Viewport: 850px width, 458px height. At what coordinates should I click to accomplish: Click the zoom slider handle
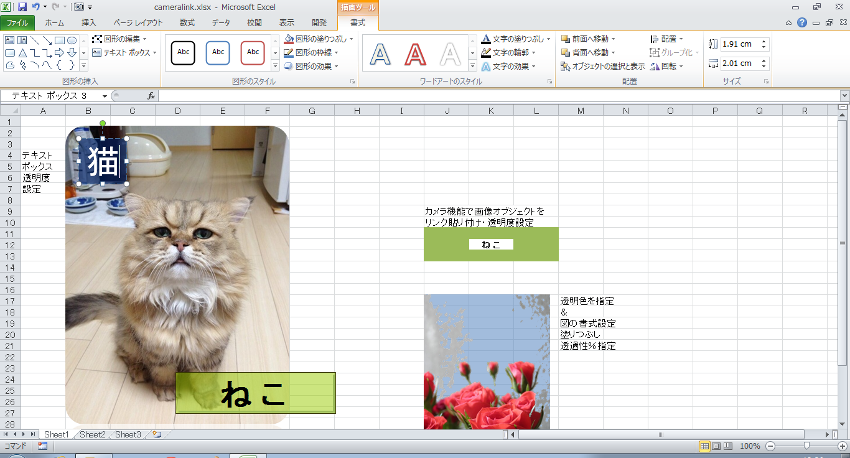pos(806,446)
